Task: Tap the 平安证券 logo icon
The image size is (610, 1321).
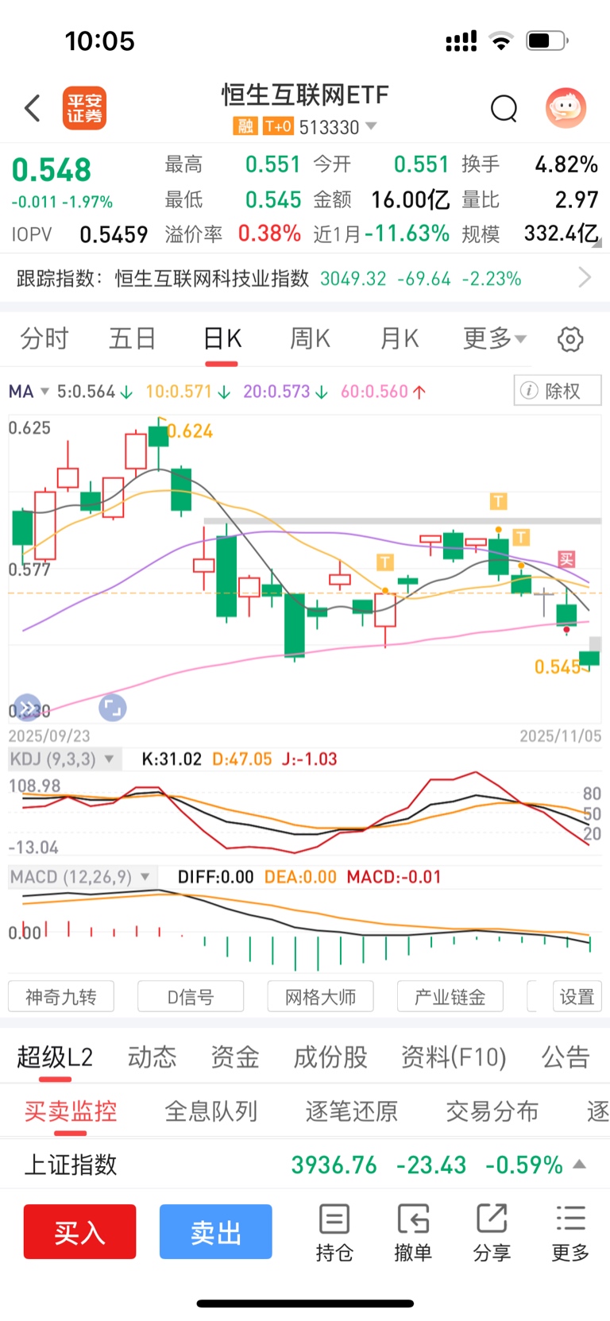Action: 84,108
